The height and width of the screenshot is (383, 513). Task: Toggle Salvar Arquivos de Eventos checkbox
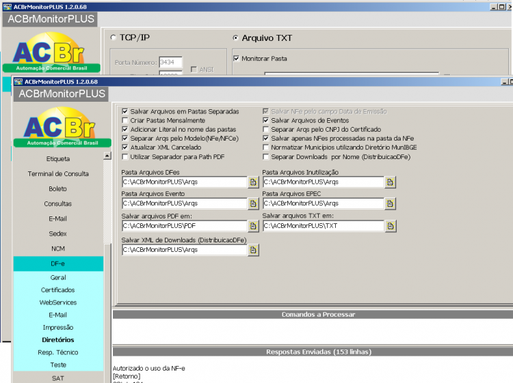265,120
